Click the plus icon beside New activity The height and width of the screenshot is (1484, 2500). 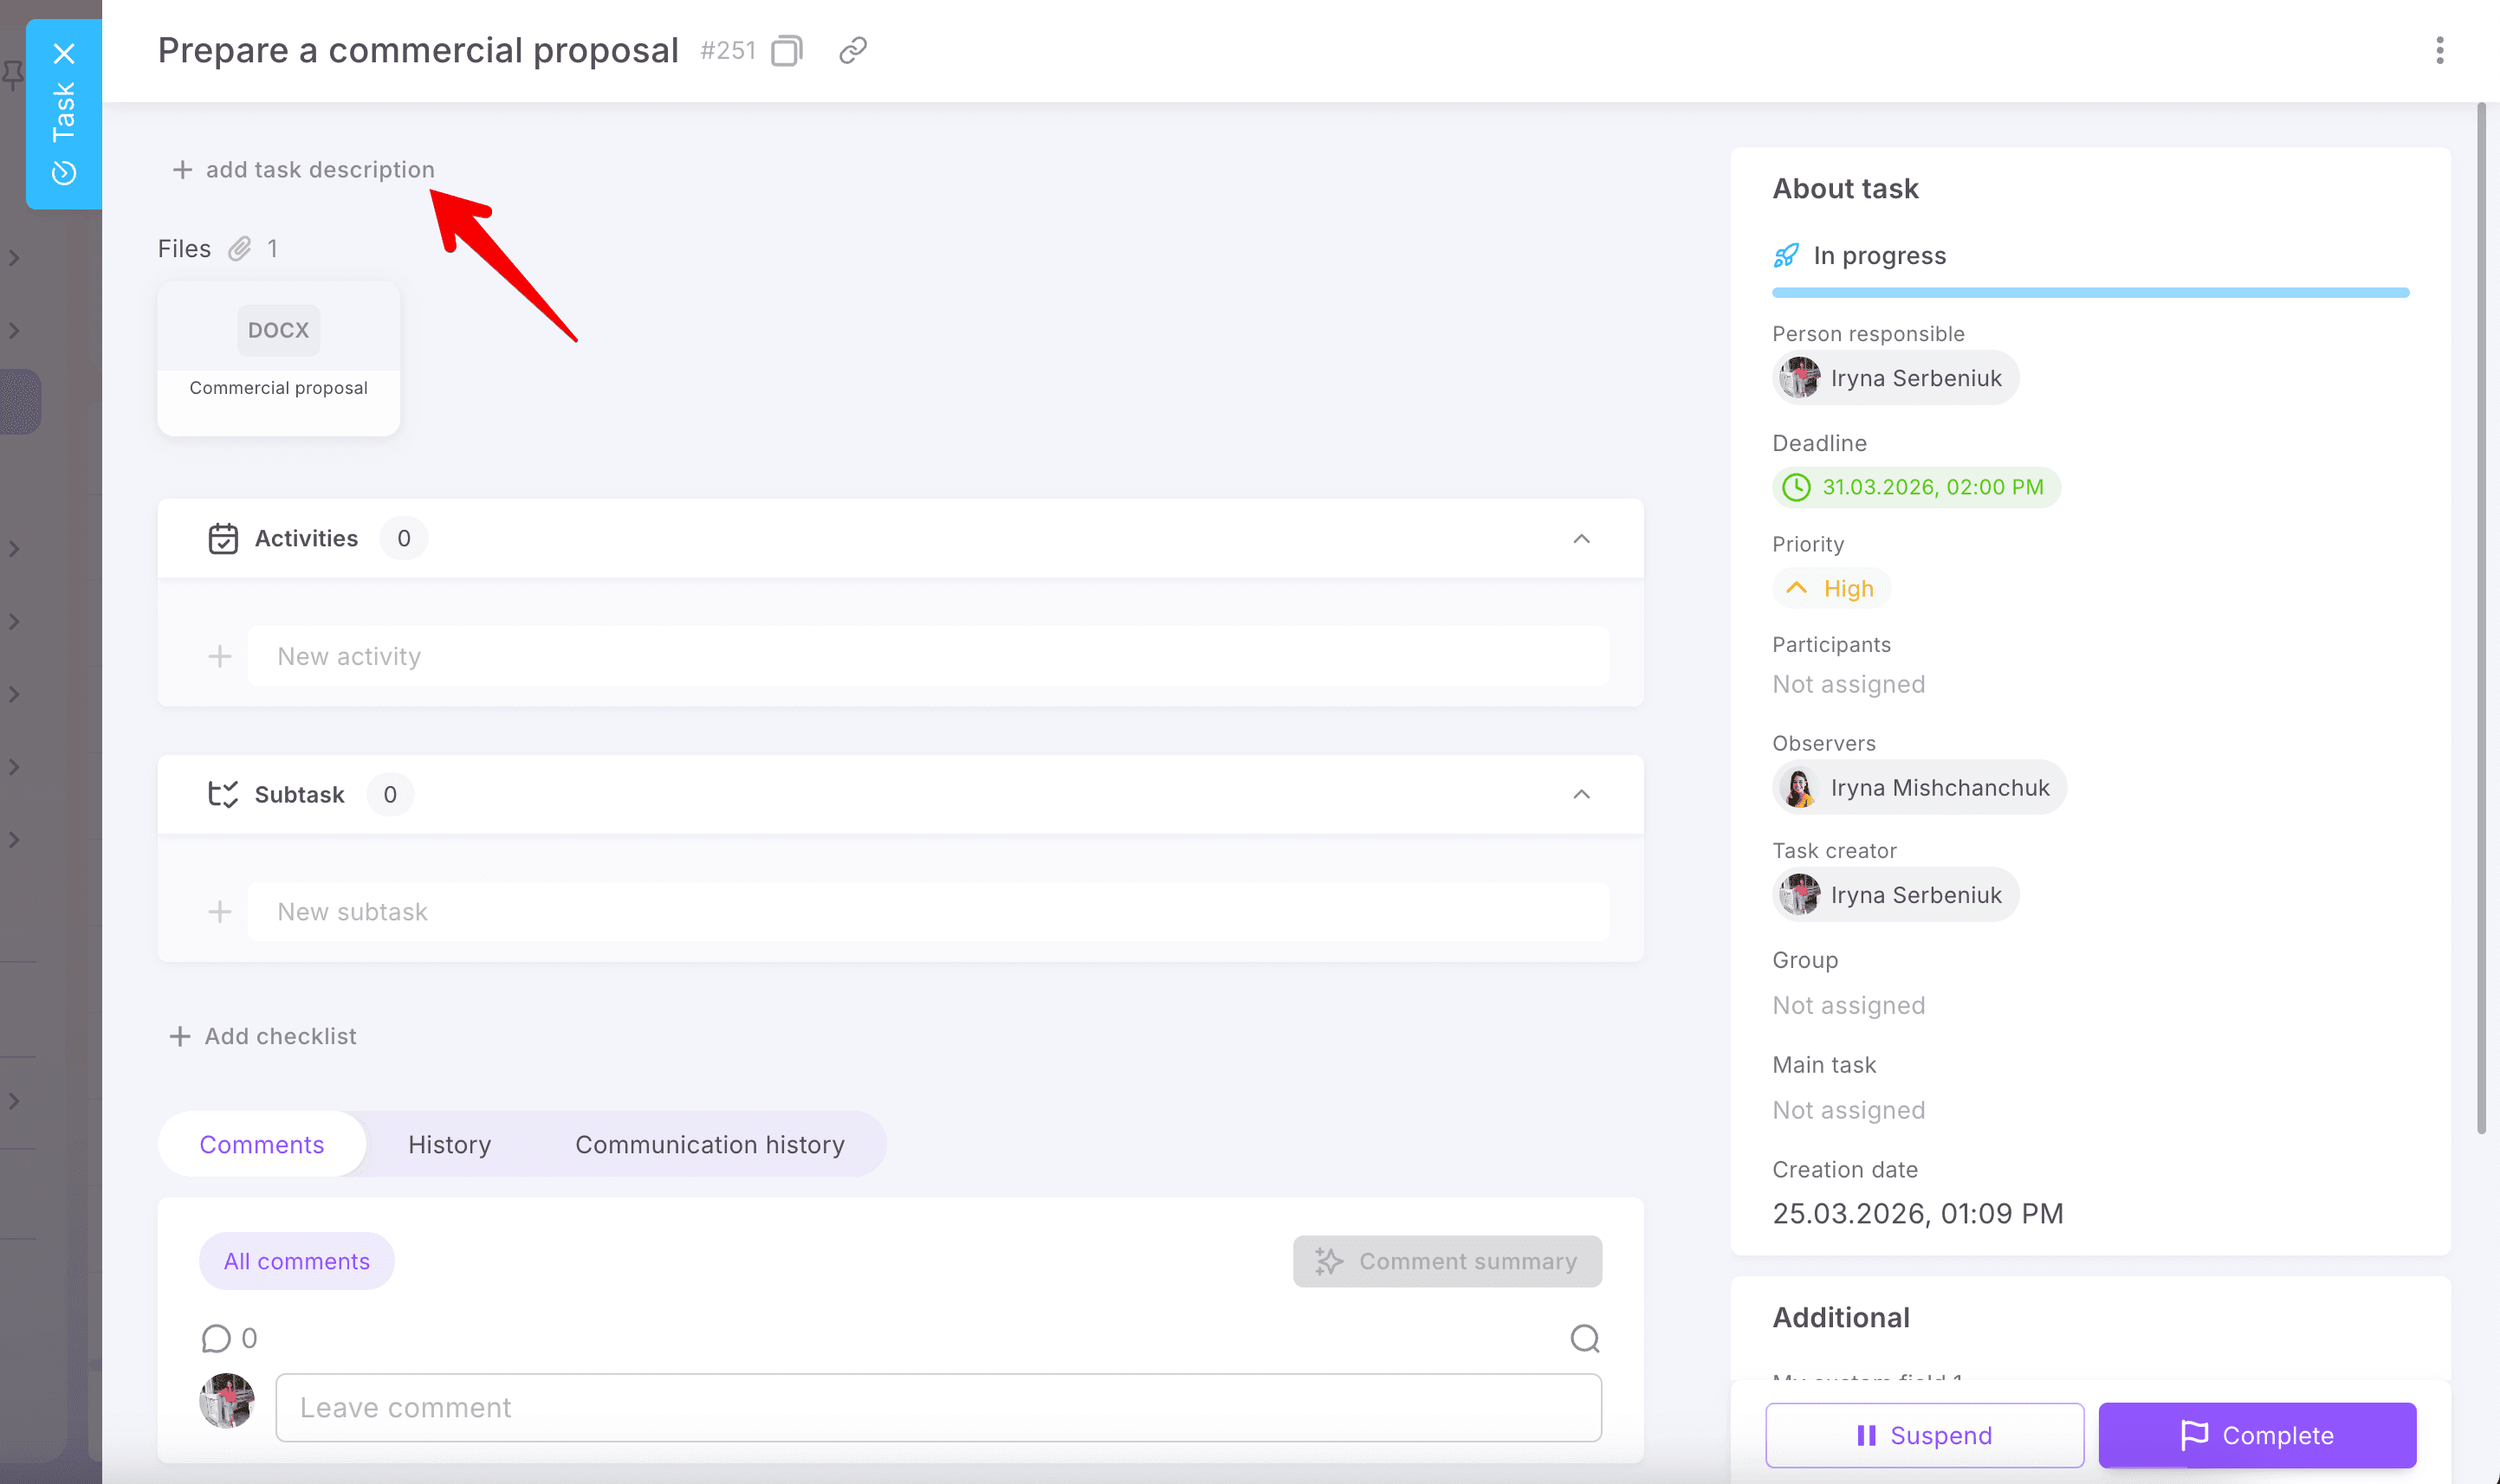point(219,656)
